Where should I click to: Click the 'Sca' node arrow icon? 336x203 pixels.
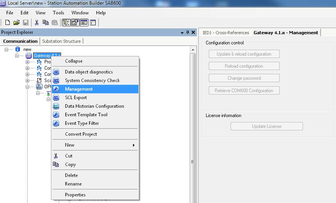39,80
